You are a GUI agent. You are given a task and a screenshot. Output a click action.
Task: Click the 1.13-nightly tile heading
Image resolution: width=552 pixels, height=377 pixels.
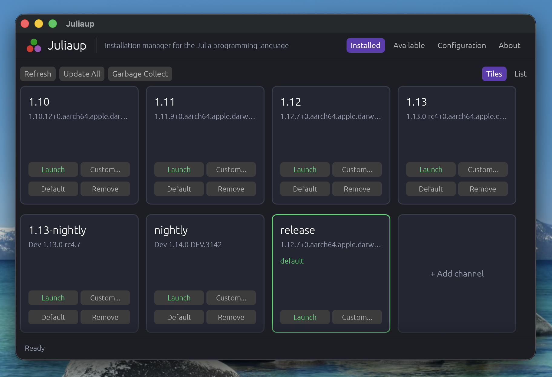coord(57,230)
